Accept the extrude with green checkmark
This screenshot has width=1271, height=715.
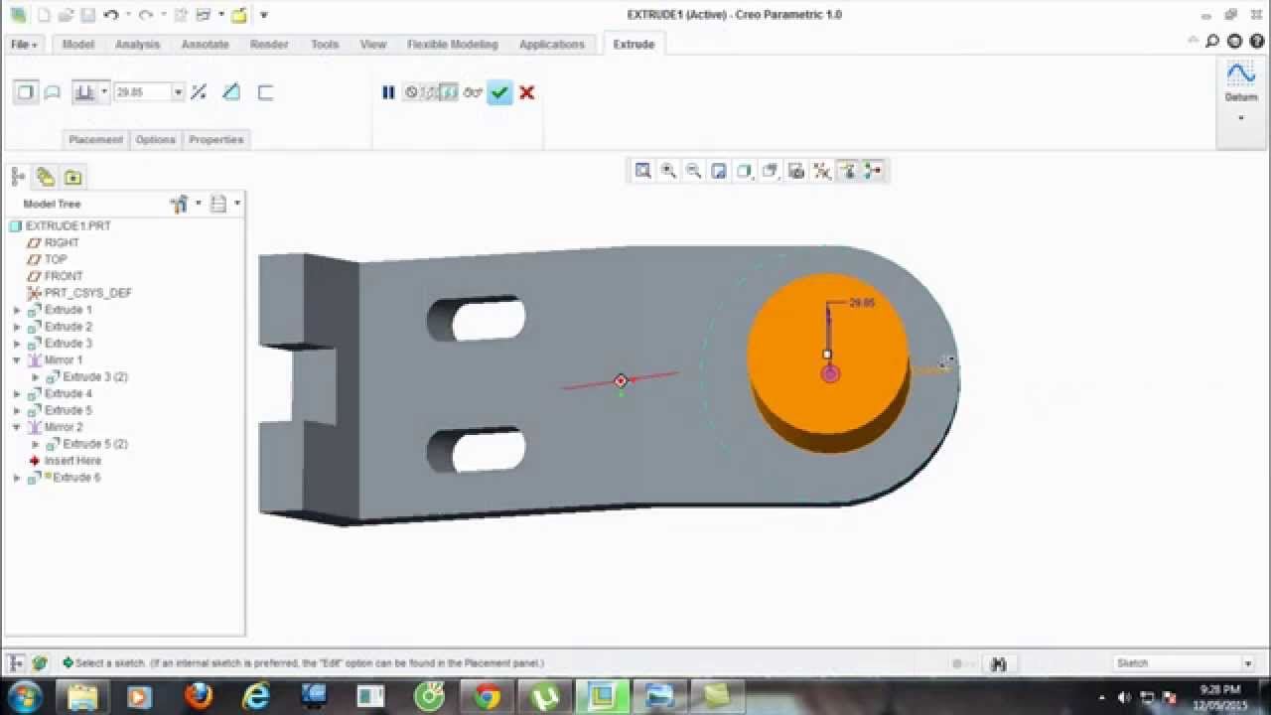point(499,92)
